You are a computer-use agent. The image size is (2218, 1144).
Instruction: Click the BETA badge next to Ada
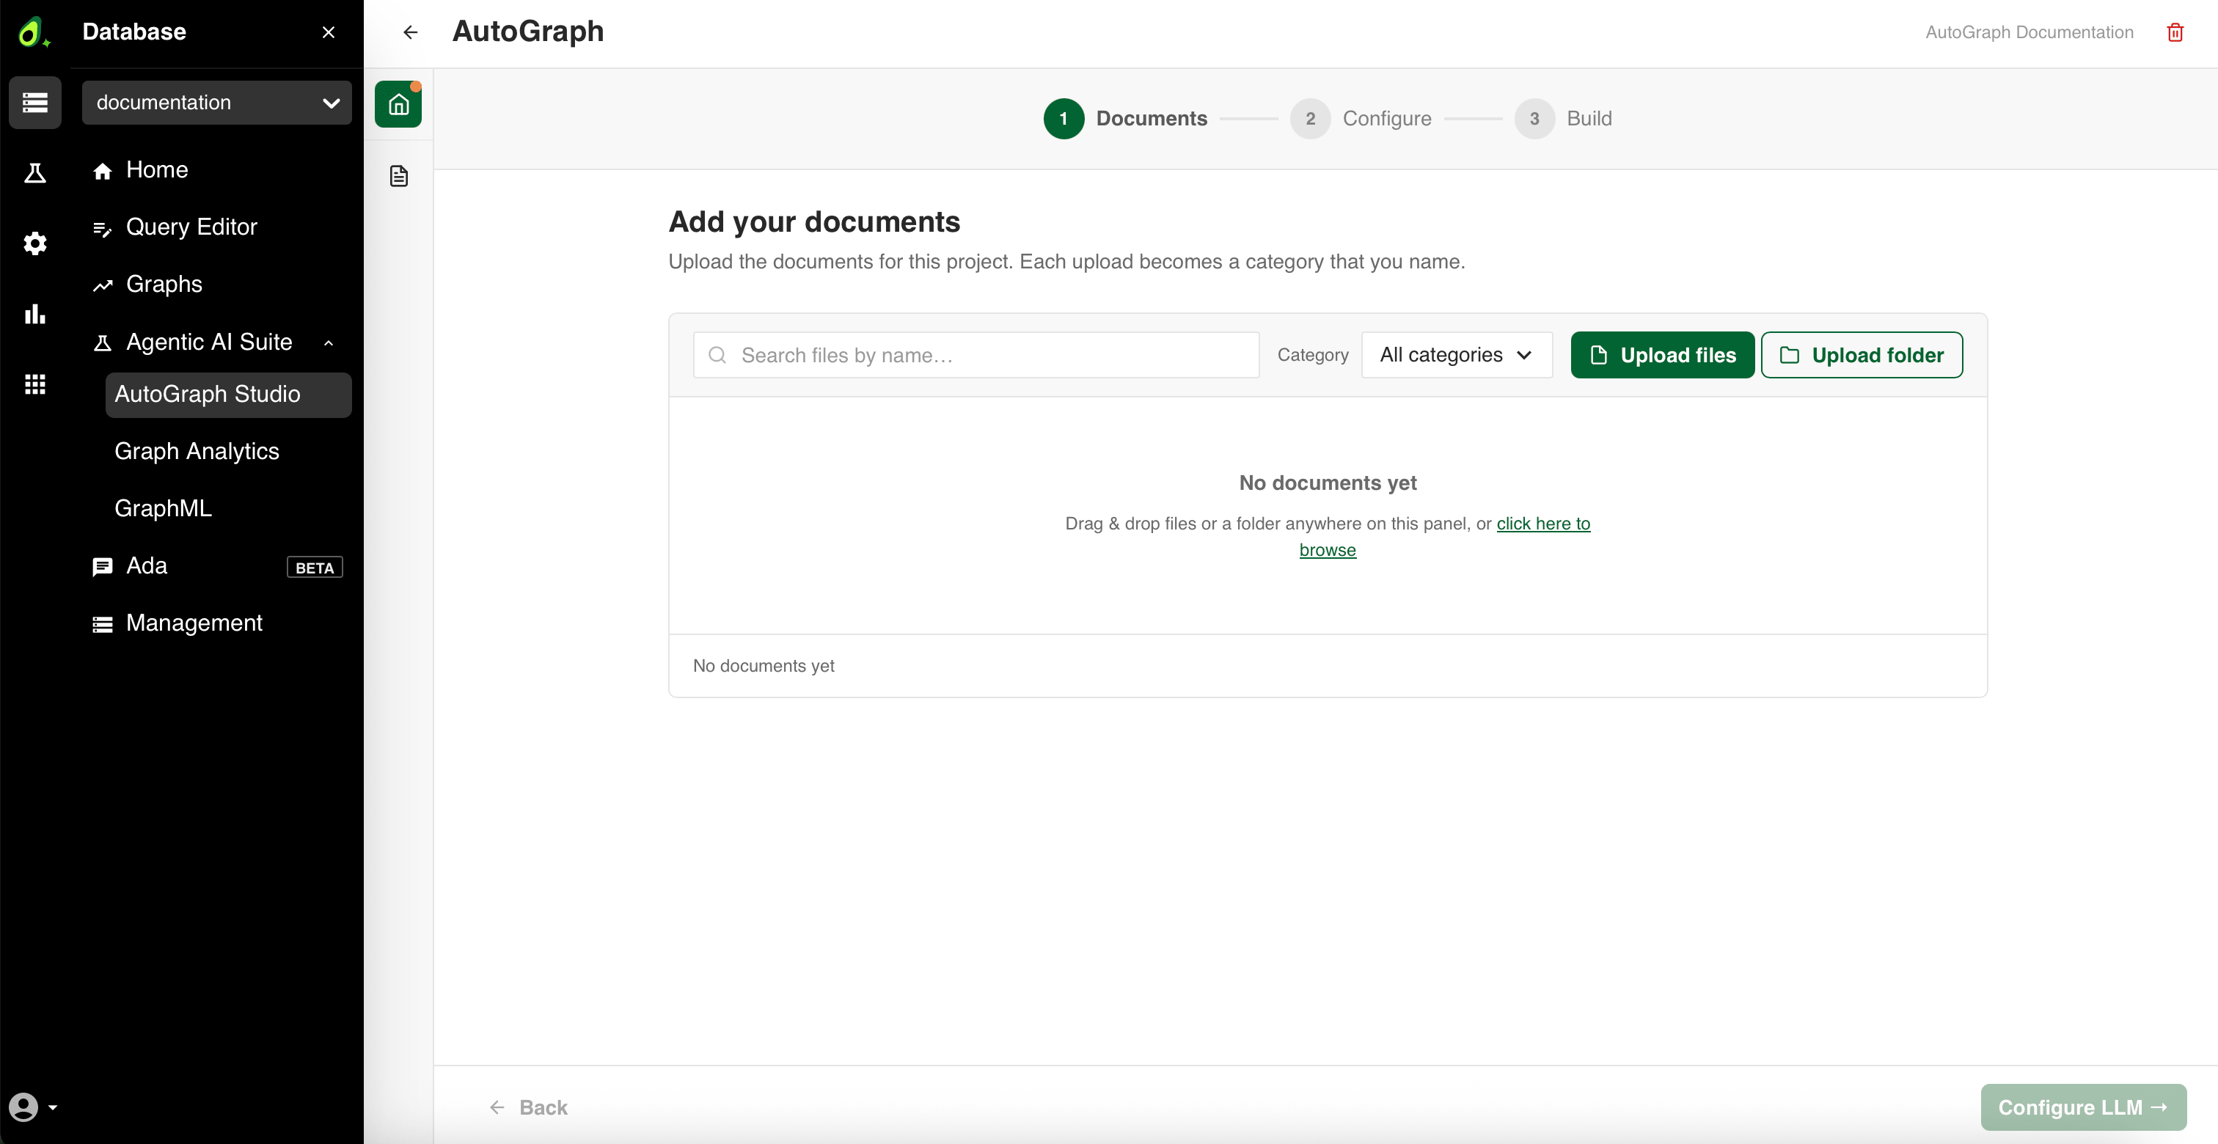click(314, 568)
